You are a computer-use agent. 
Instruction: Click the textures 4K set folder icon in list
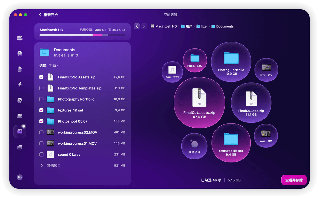click(x=50, y=110)
